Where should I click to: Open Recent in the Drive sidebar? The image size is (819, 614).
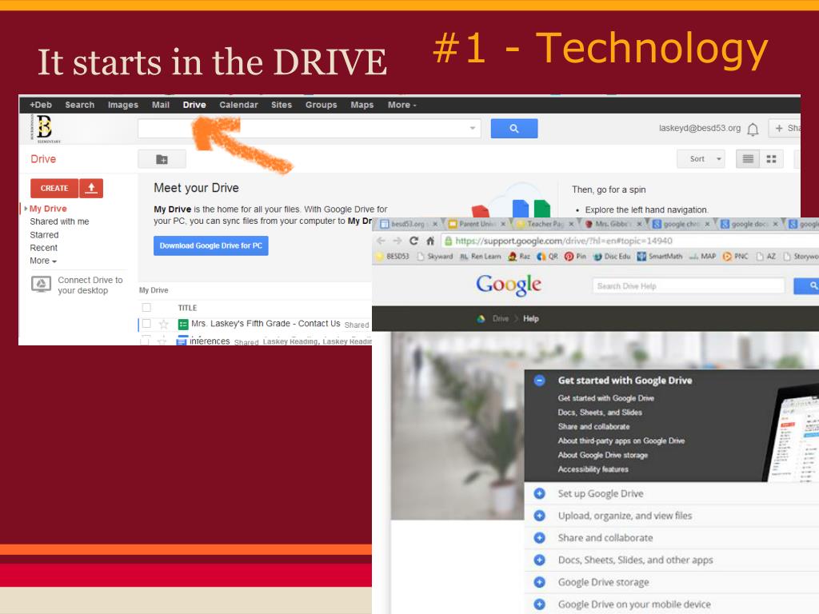click(x=44, y=248)
